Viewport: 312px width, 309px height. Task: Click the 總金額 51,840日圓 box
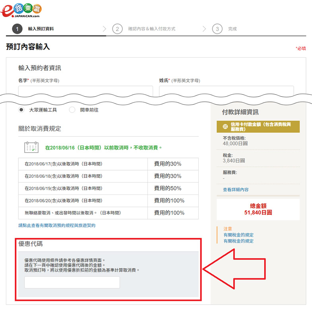tap(258, 209)
